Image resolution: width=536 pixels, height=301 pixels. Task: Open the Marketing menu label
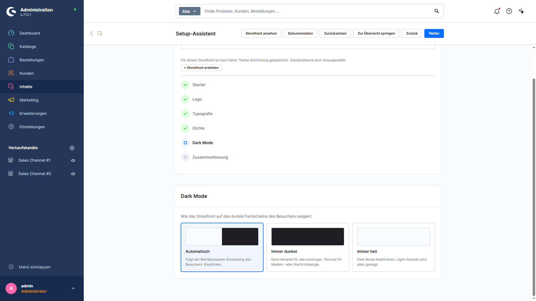(29, 100)
